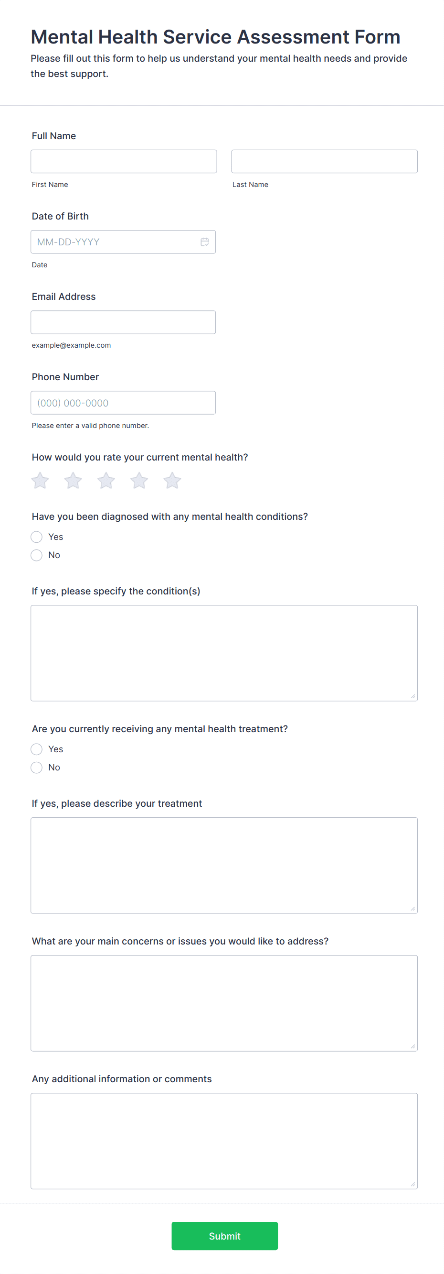Rate mental health with the first star

point(40,480)
